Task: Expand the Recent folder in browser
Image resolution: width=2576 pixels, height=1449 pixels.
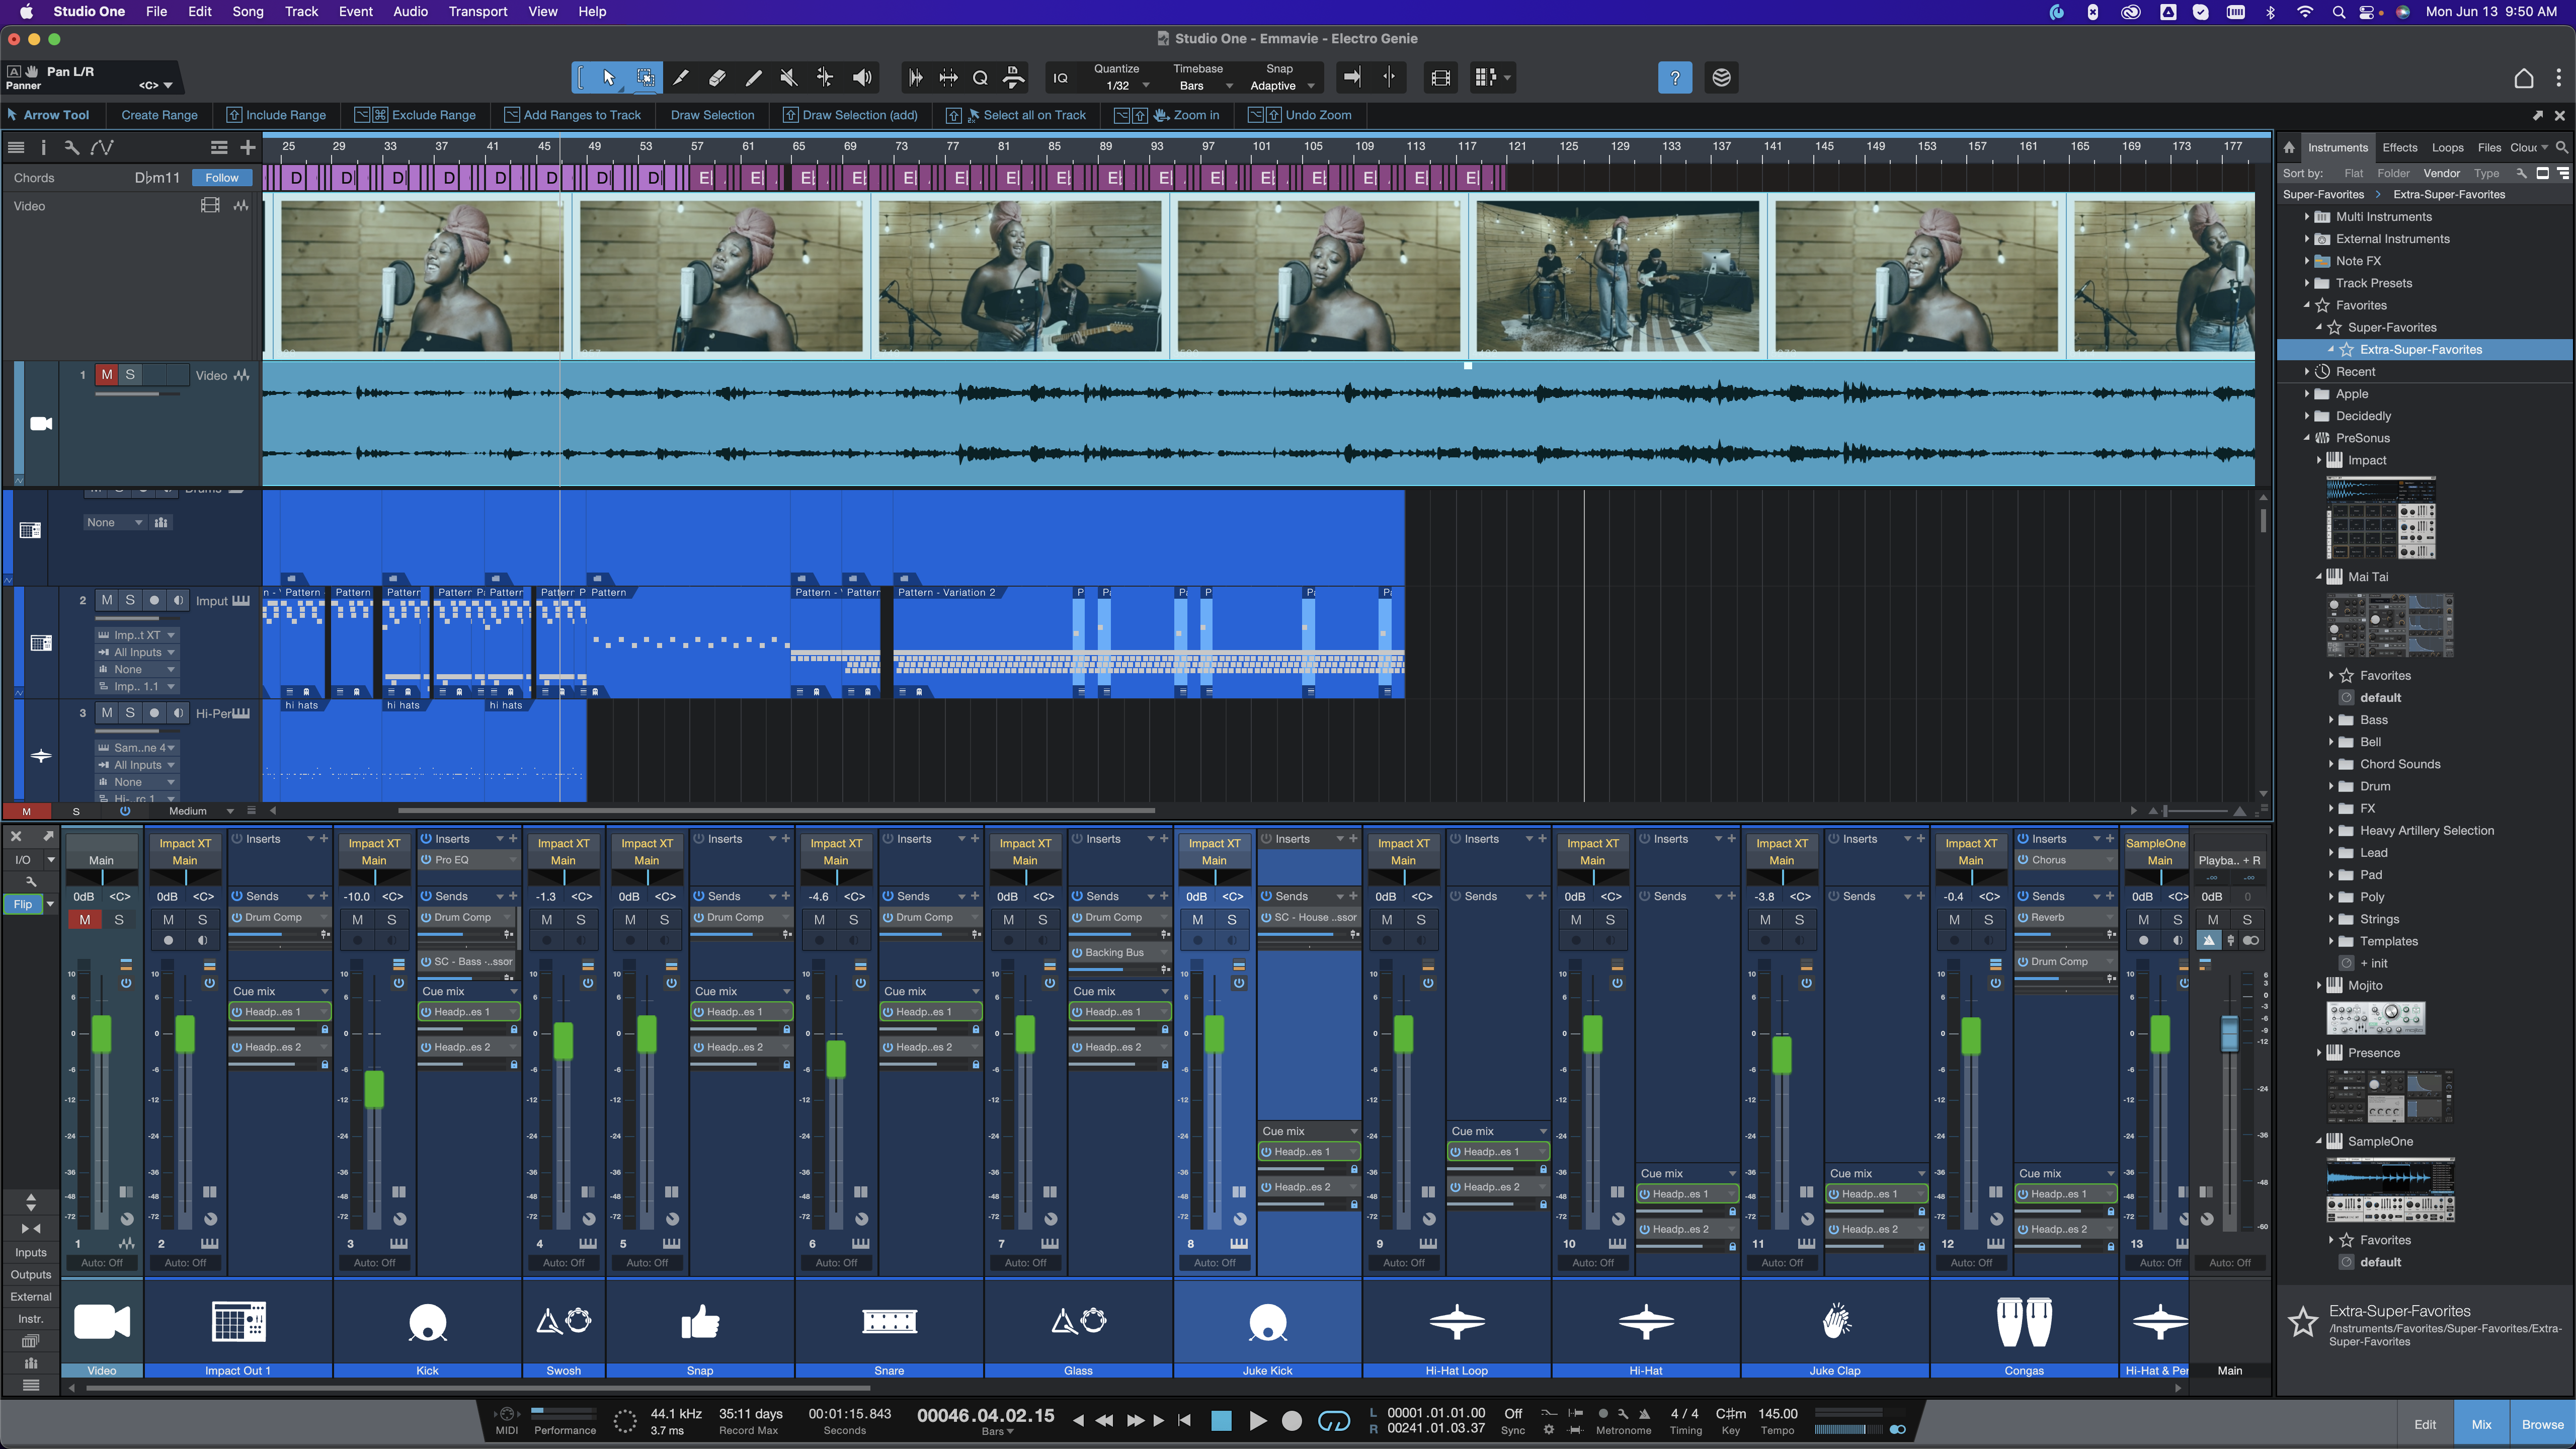Action: (x=2307, y=372)
